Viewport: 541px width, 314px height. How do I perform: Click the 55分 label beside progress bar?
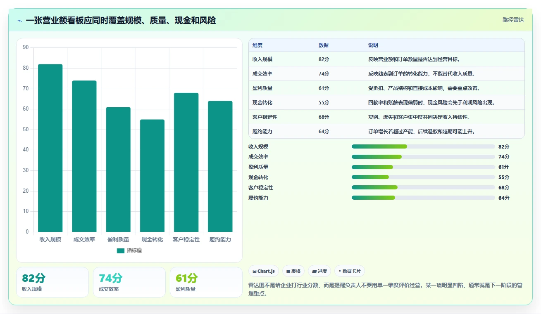pos(504,177)
